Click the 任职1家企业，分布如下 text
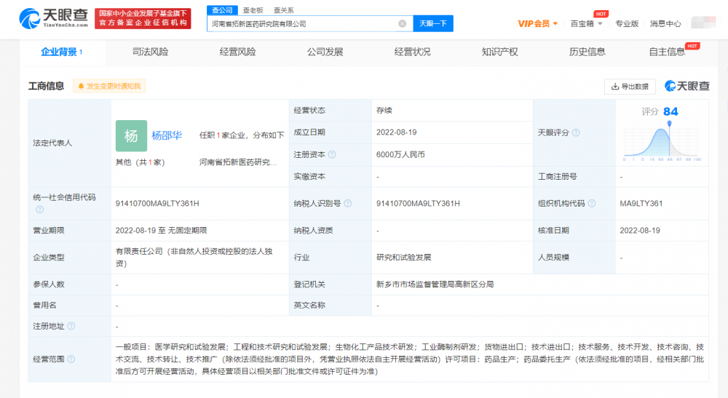This screenshot has width=728, height=398. (242, 135)
